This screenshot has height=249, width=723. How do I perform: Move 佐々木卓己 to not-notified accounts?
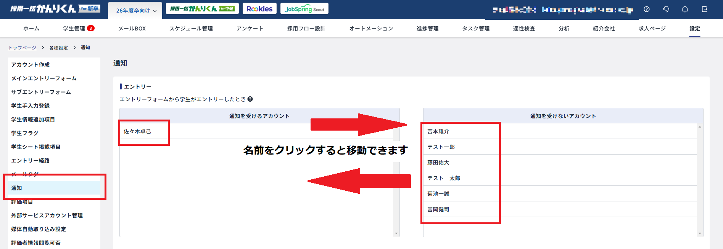point(137,131)
